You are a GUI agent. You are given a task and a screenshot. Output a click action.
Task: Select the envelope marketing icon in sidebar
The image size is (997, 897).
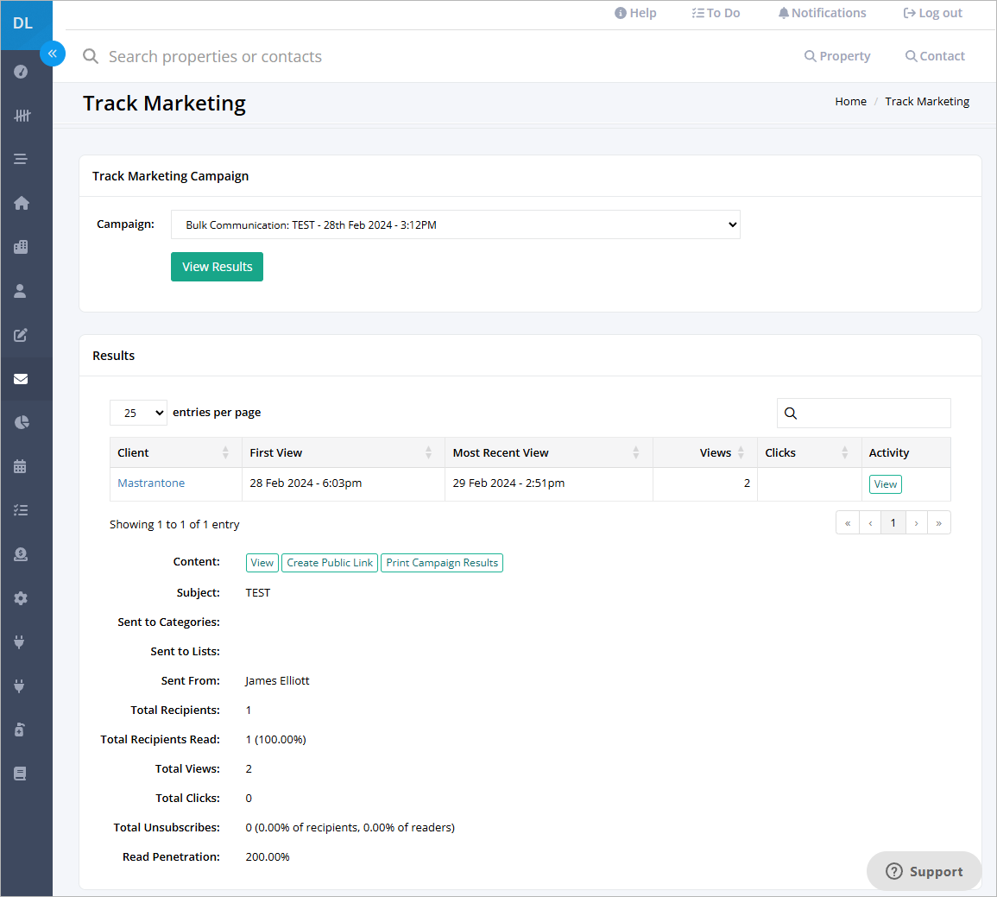(x=21, y=379)
